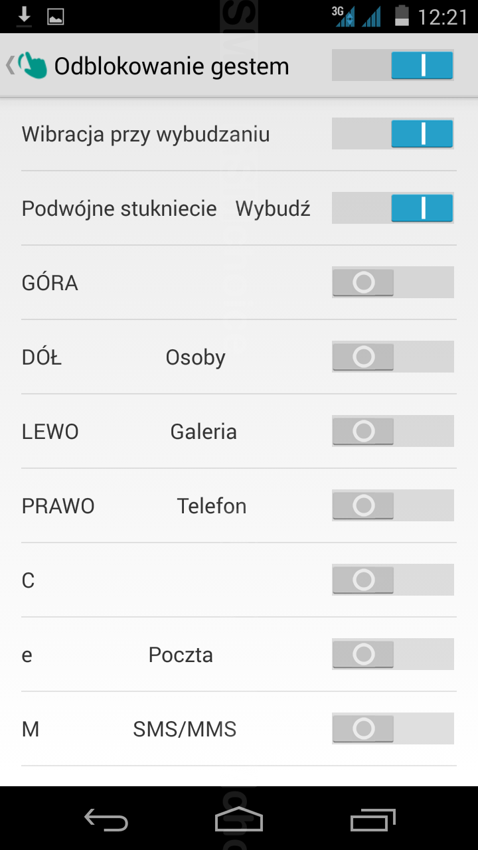Image resolution: width=478 pixels, height=850 pixels.
Task: Change the Galeria action for LEWO
Action: tap(203, 432)
